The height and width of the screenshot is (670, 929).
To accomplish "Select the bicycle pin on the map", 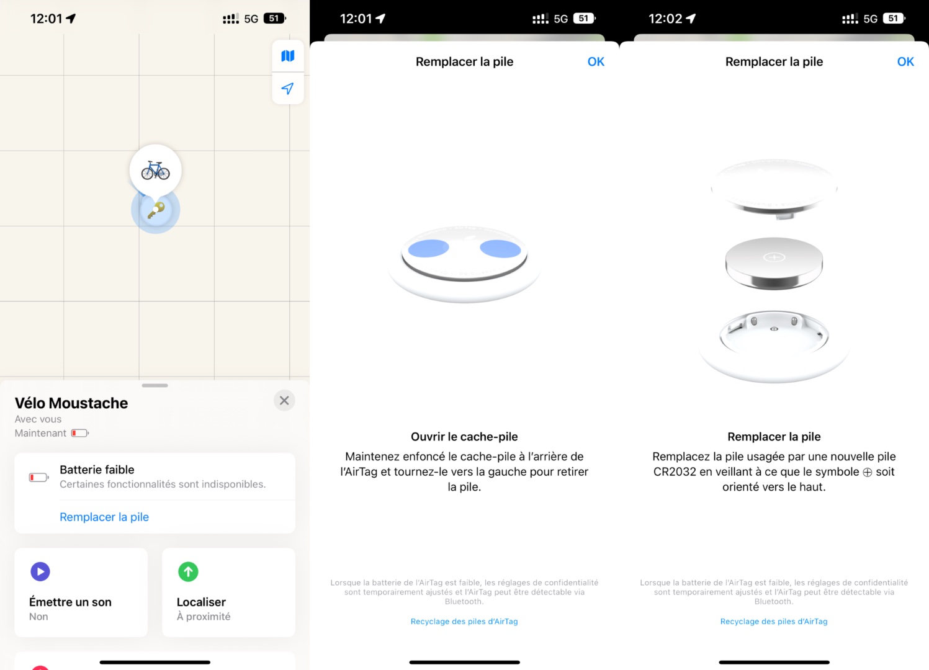I will coord(155,170).
